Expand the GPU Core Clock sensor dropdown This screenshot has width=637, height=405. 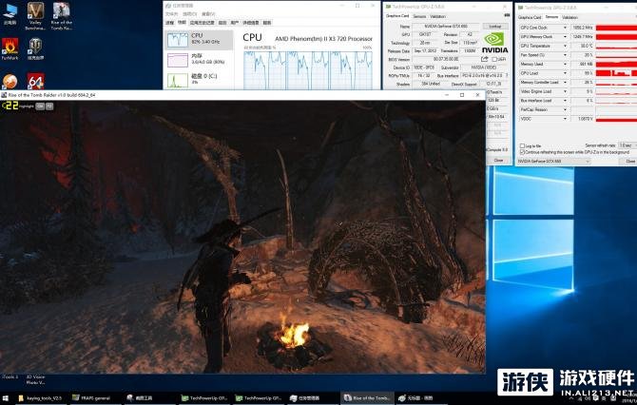pyautogui.click(x=565, y=28)
